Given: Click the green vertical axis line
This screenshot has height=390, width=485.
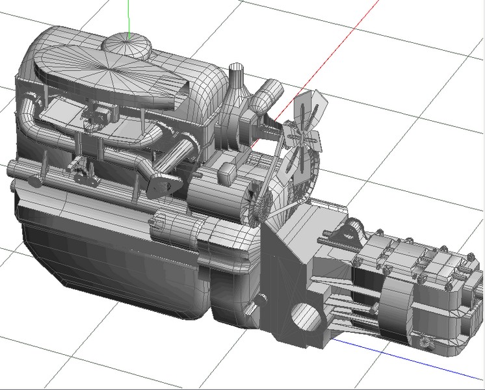Looking at the screenshot, I should (129, 16).
